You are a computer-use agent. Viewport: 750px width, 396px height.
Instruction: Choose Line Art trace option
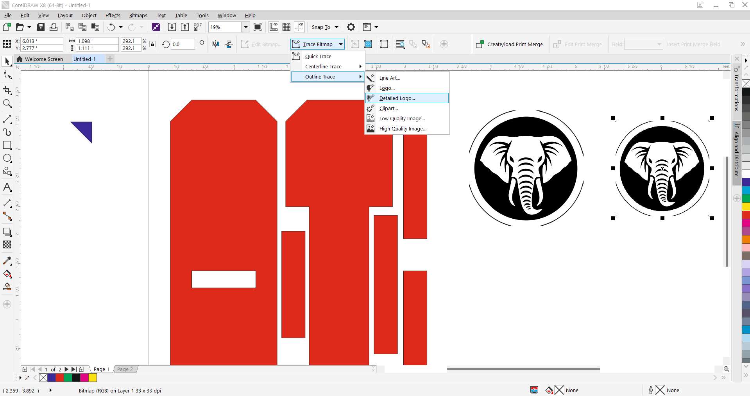pyautogui.click(x=407, y=78)
